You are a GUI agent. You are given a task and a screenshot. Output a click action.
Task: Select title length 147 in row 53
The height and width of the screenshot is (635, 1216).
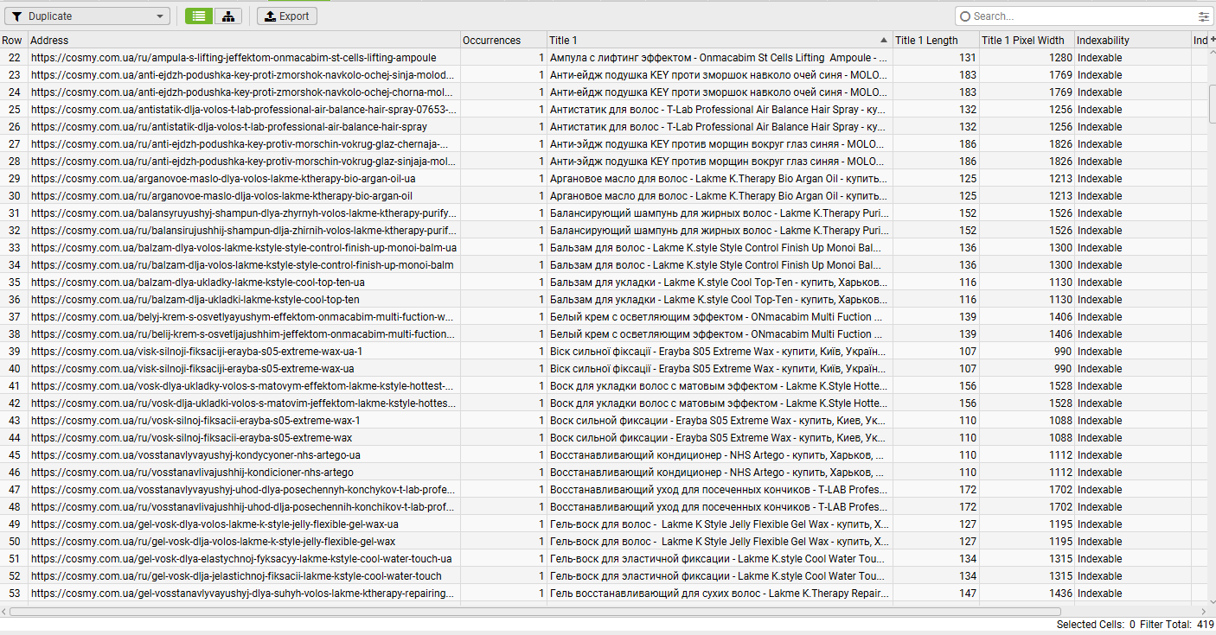936,594
